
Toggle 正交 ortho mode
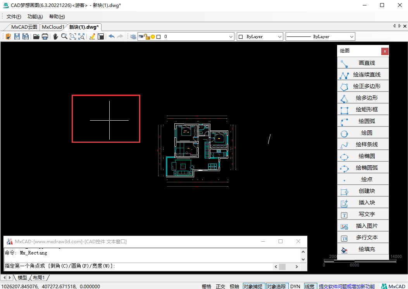pyautogui.click(x=220, y=286)
